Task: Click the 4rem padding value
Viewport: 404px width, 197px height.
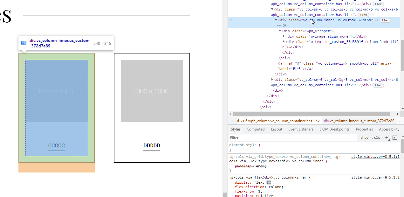Action: [260, 166]
